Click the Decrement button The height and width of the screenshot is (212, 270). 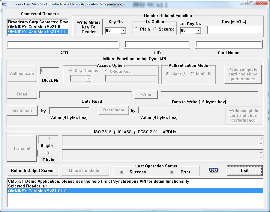tap(114, 110)
